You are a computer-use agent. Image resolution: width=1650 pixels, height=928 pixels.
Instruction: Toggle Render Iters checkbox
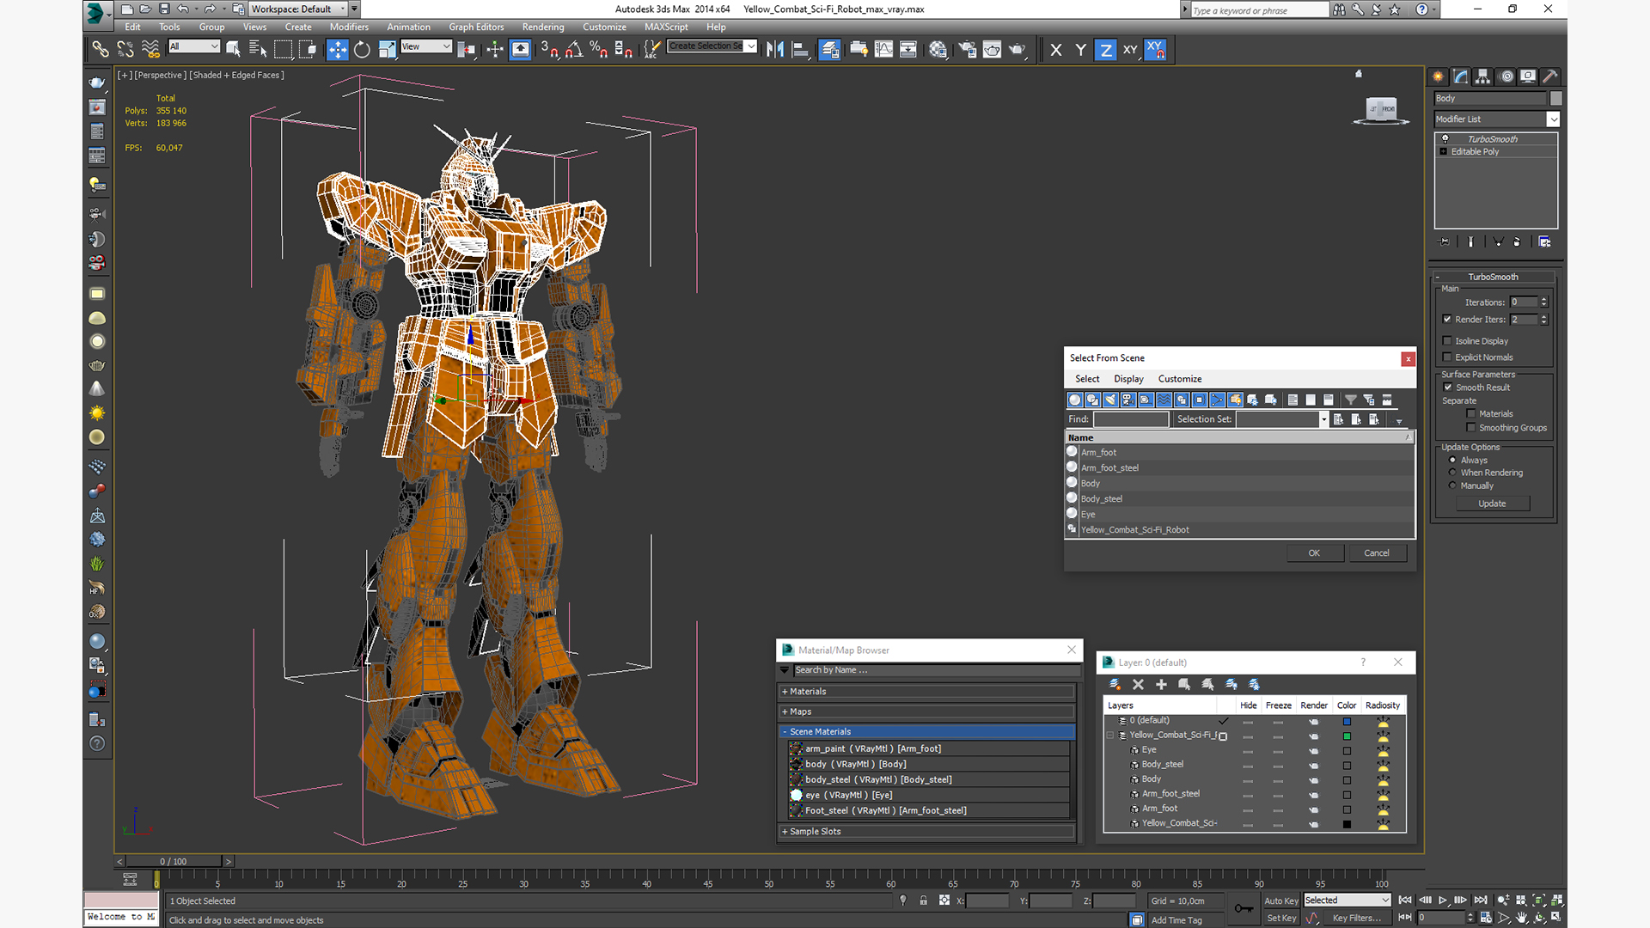click(1447, 320)
